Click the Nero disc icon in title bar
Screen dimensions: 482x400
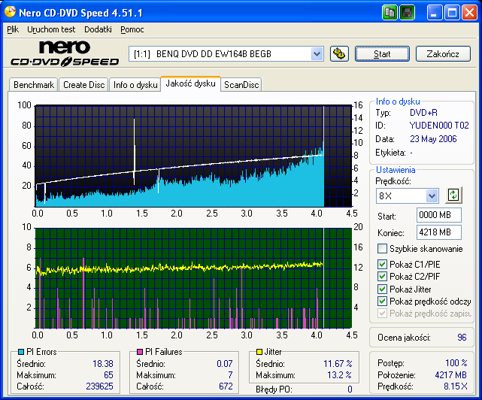click(x=10, y=12)
